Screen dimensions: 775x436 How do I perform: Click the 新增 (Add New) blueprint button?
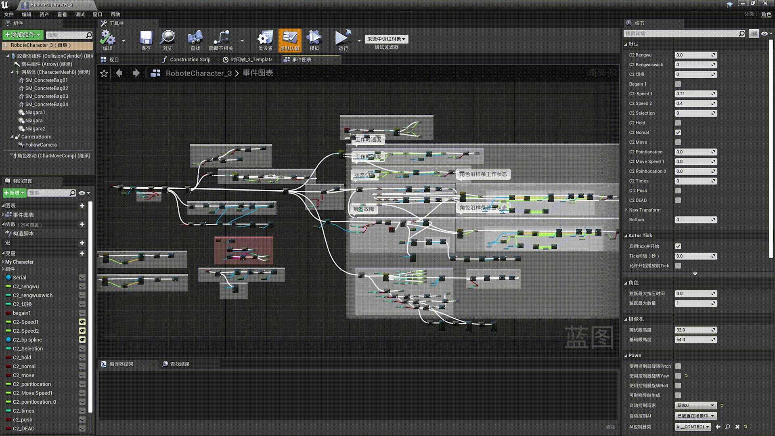(x=15, y=193)
